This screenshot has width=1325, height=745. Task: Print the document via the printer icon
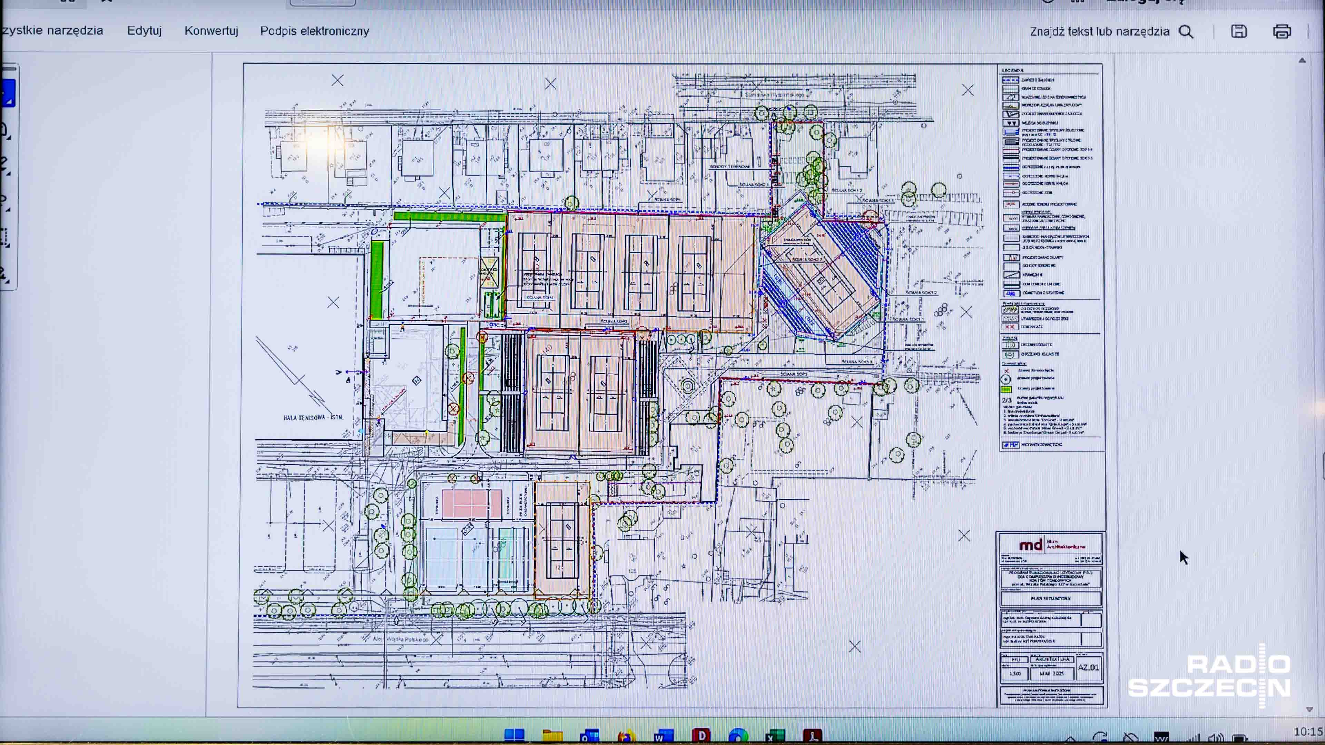click(x=1281, y=31)
